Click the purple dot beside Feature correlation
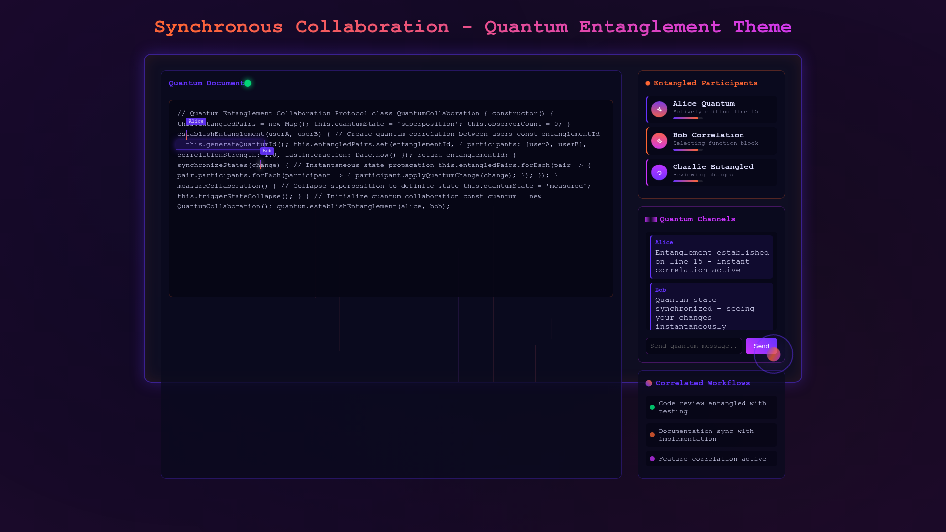The height and width of the screenshot is (532, 946). [652, 459]
